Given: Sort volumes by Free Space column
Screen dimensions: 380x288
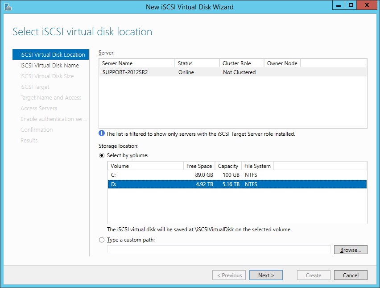Looking at the screenshot, I should point(199,166).
